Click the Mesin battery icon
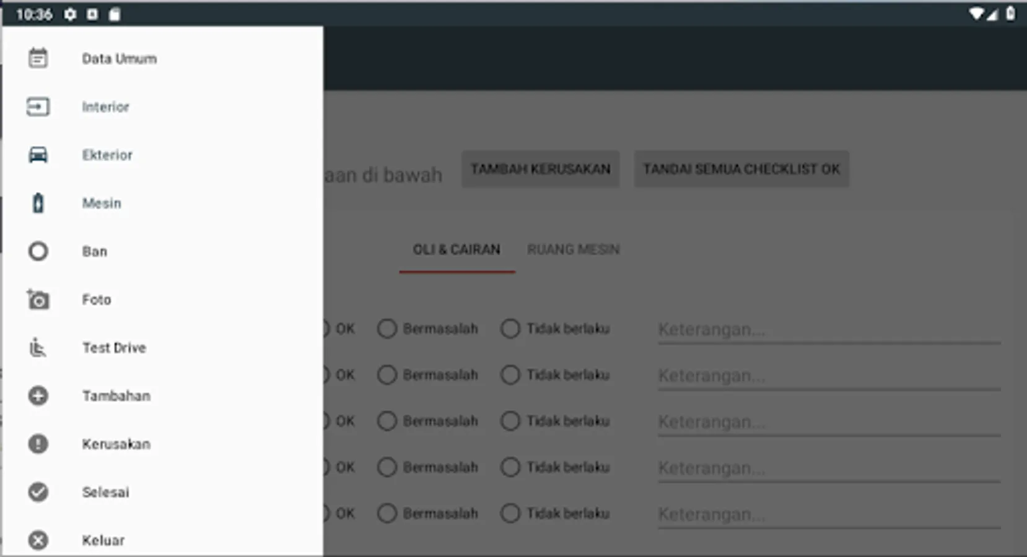Viewport: 1027px width, 557px height. (38, 203)
